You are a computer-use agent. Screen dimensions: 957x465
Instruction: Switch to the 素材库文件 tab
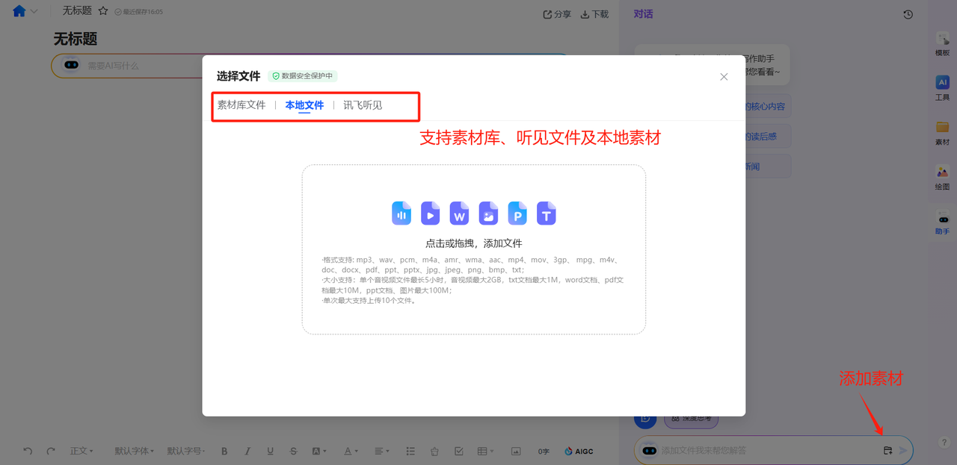coord(241,105)
